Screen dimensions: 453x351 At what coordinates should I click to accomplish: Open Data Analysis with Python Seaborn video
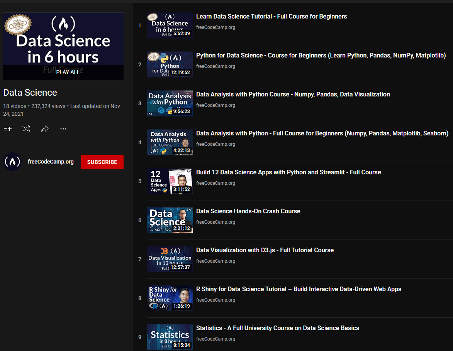pyautogui.click(x=322, y=133)
